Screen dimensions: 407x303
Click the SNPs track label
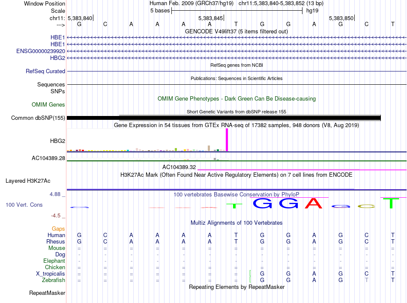point(58,91)
